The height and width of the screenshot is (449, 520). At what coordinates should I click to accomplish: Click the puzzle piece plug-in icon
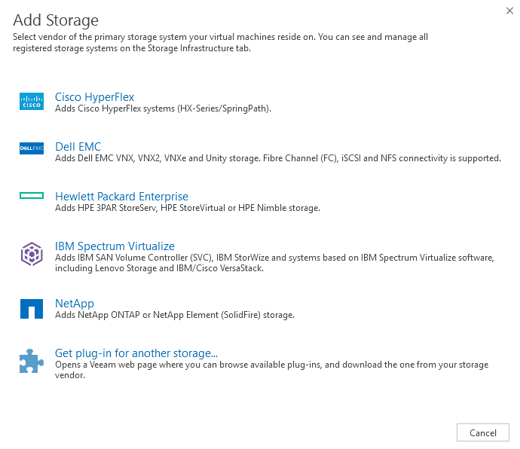click(x=32, y=361)
